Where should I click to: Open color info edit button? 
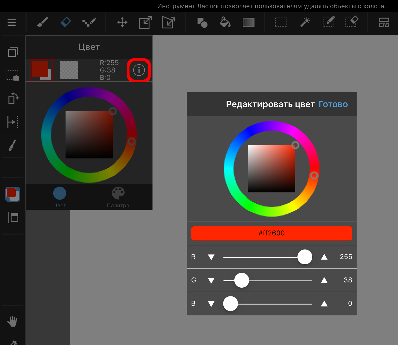139,70
